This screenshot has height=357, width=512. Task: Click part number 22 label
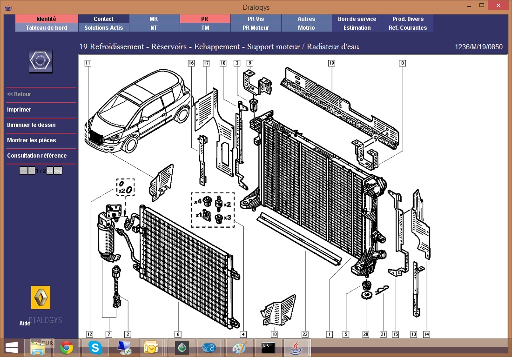click(x=305, y=334)
